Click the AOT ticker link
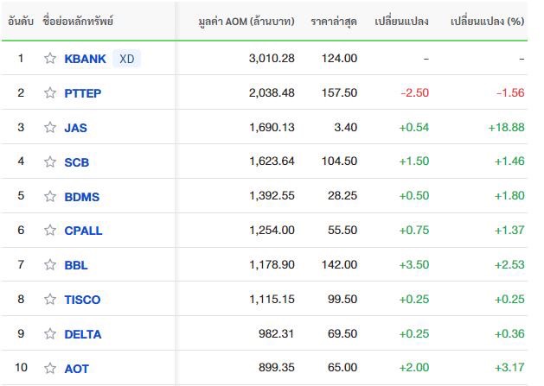 [76, 369]
